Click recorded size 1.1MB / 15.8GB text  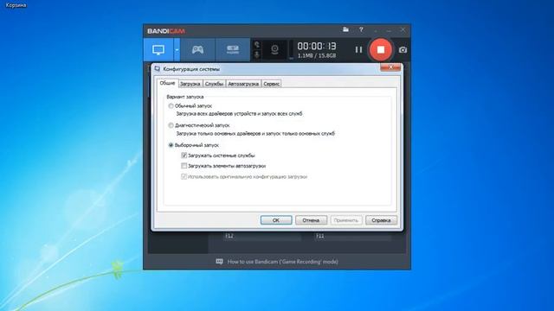click(x=317, y=55)
